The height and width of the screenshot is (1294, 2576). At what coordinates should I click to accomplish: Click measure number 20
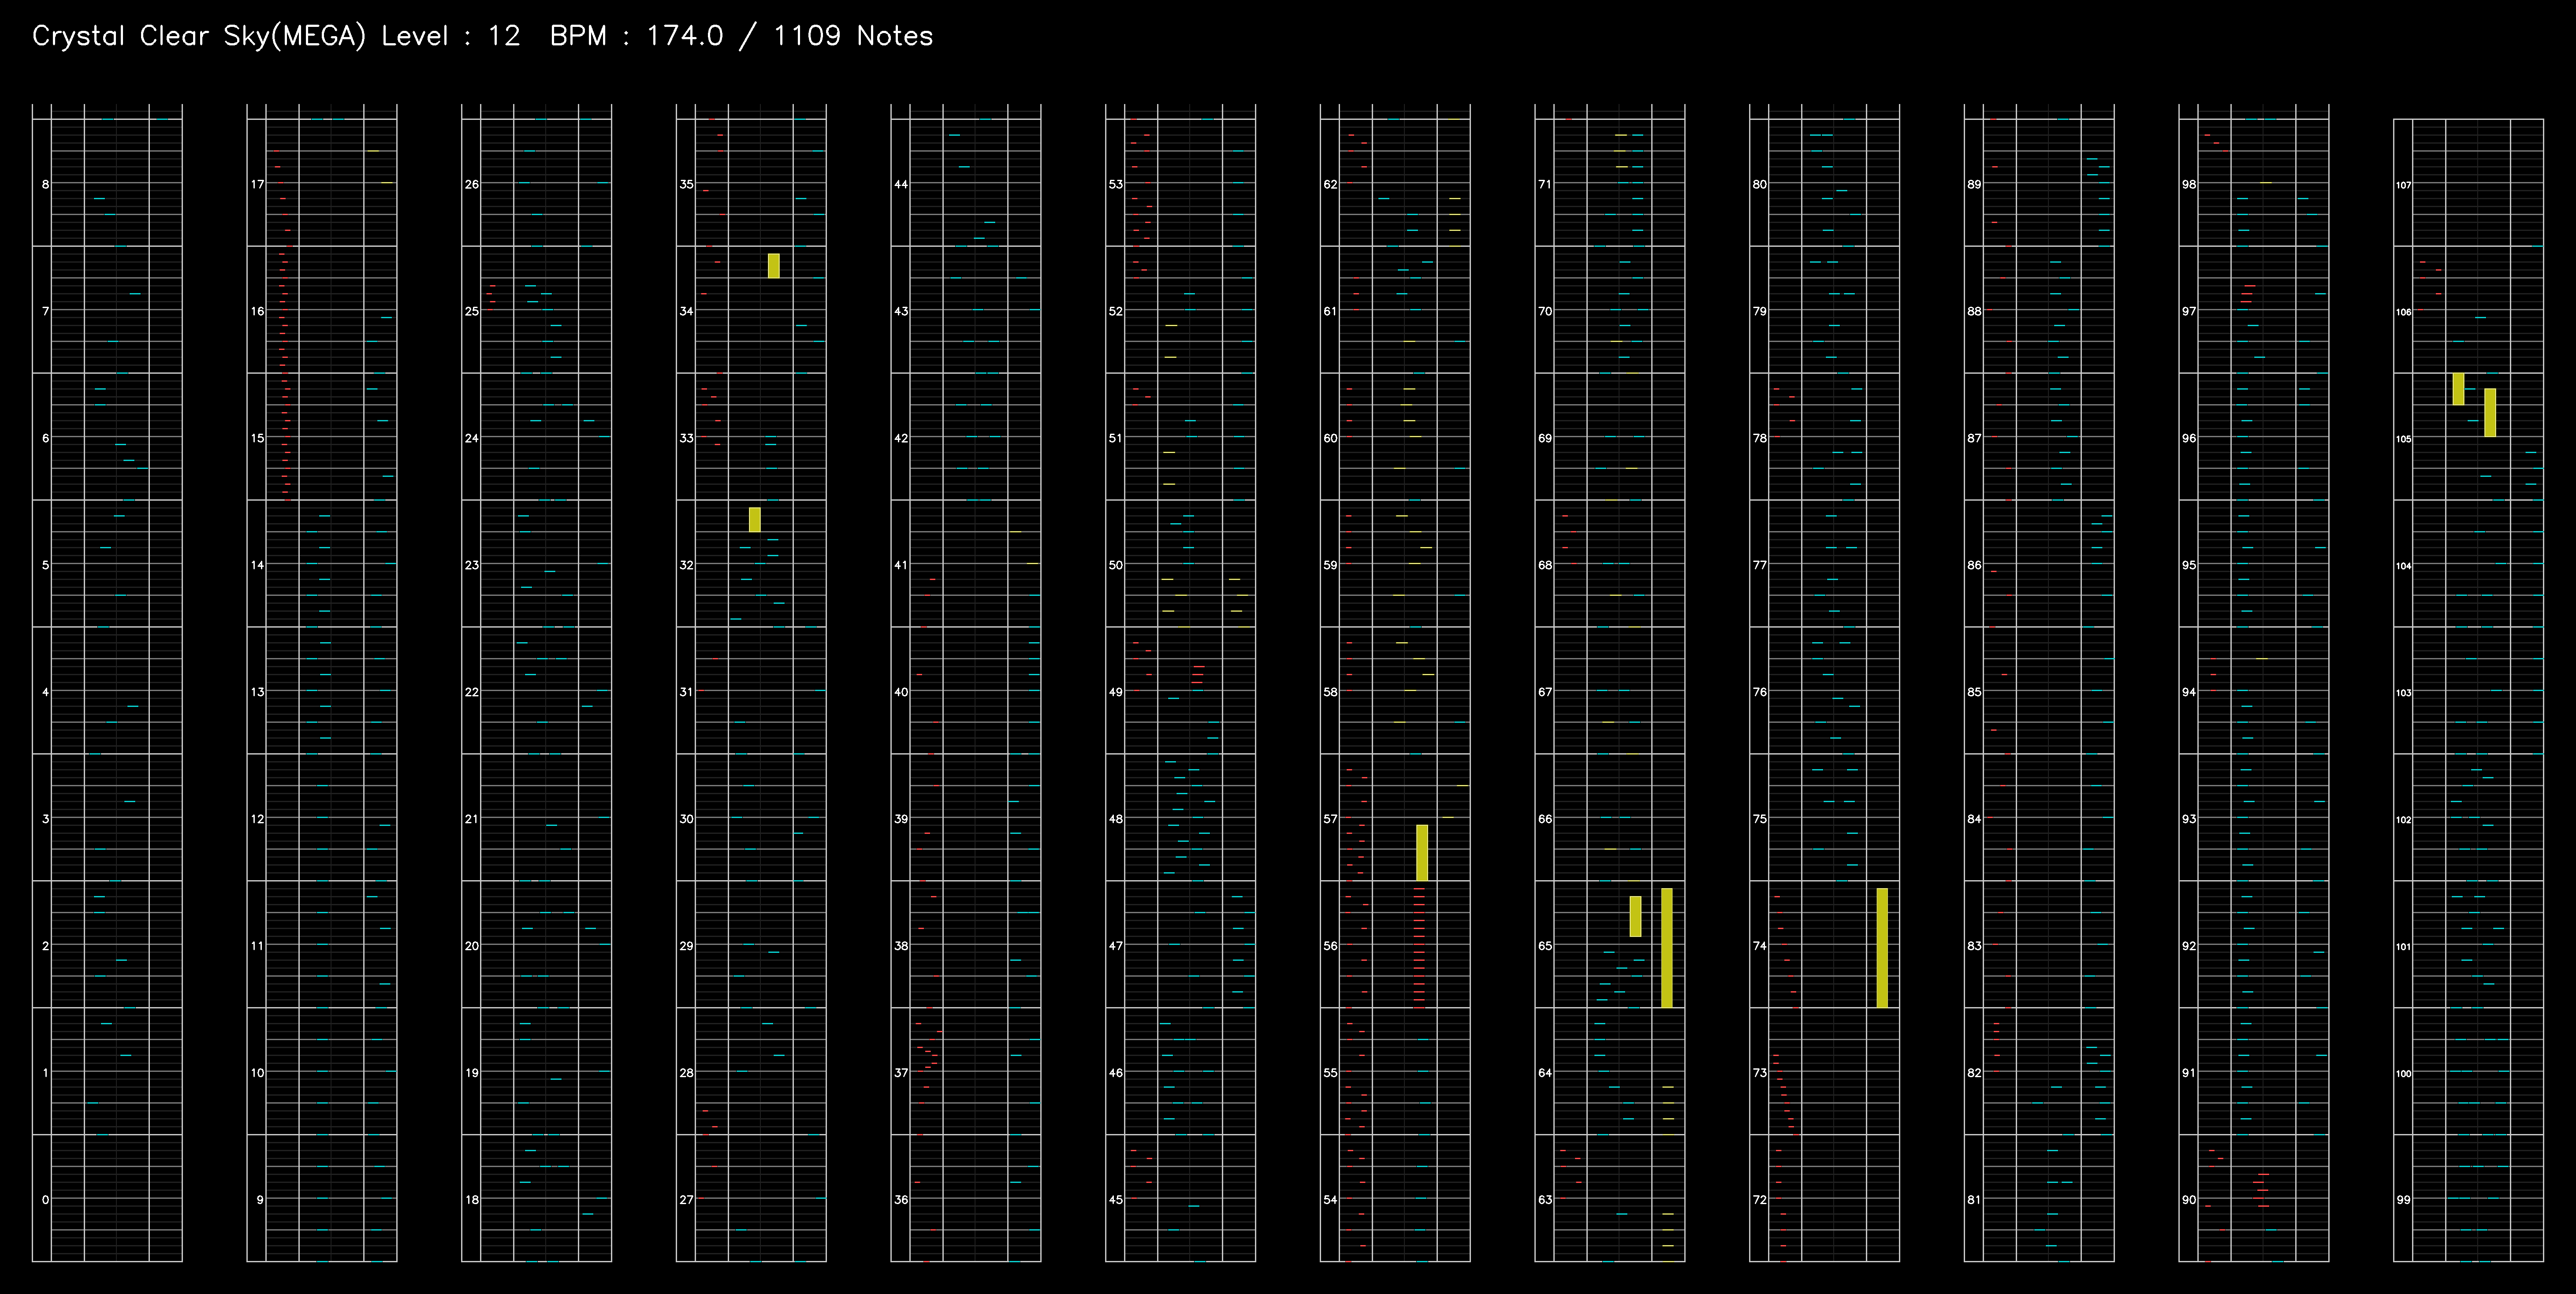click(472, 946)
